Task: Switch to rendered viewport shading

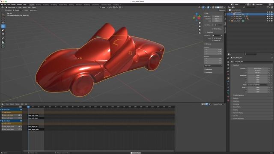Action: pyautogui.click(x=222, y=8)
